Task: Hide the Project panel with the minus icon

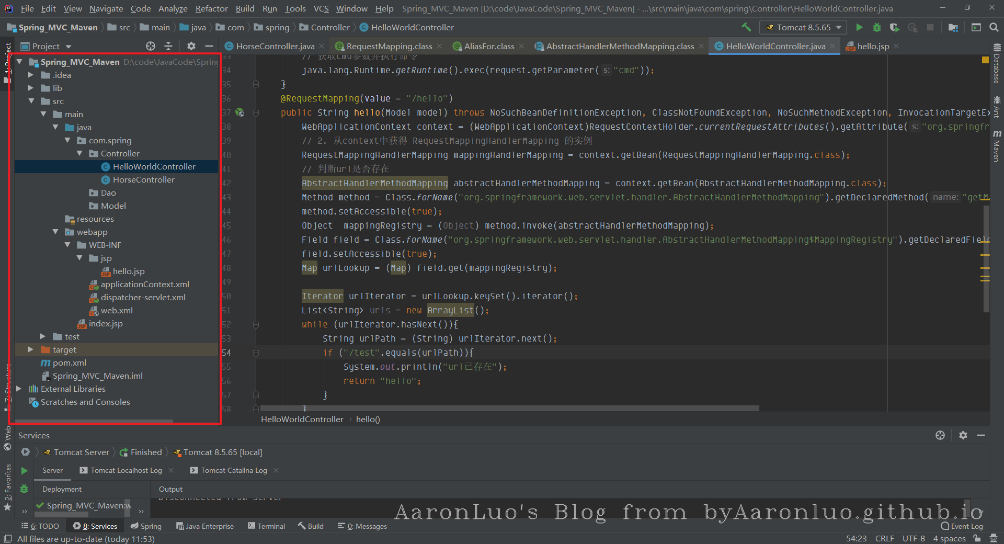Action: (209, 46)
